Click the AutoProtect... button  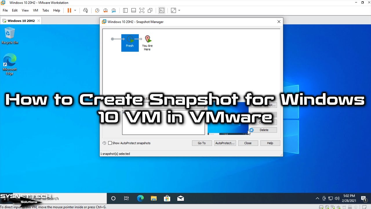(225, 143)
